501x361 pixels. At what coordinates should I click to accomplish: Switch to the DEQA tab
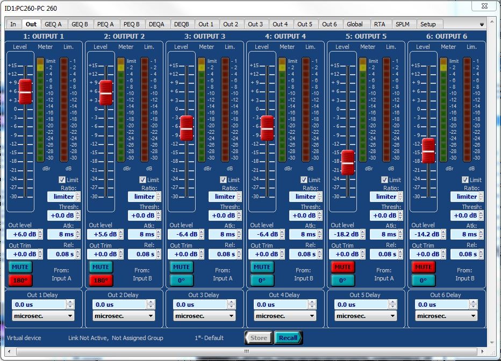pyautogui.click(x=156, y=24)
